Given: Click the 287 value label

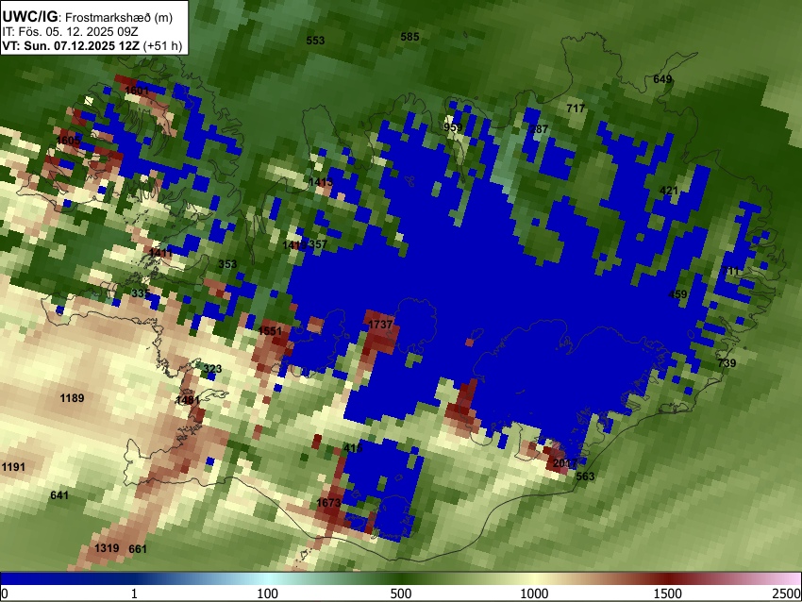Looking at the screenshot, I should 539,129.
